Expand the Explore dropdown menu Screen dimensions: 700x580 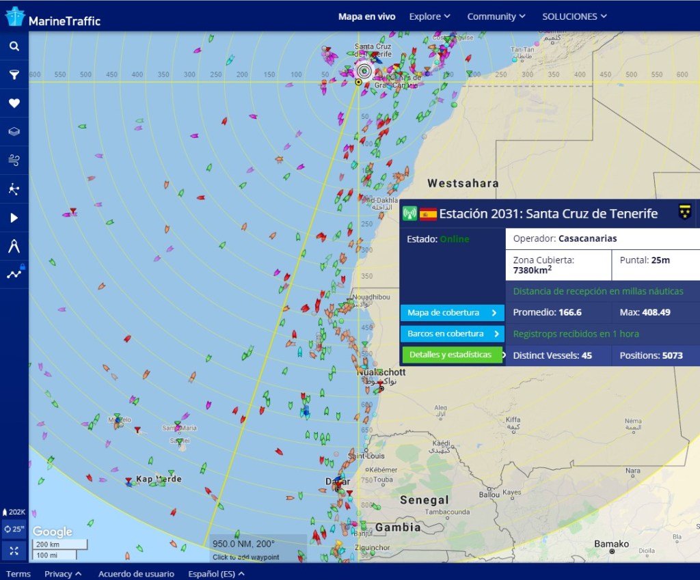point(429,16)
